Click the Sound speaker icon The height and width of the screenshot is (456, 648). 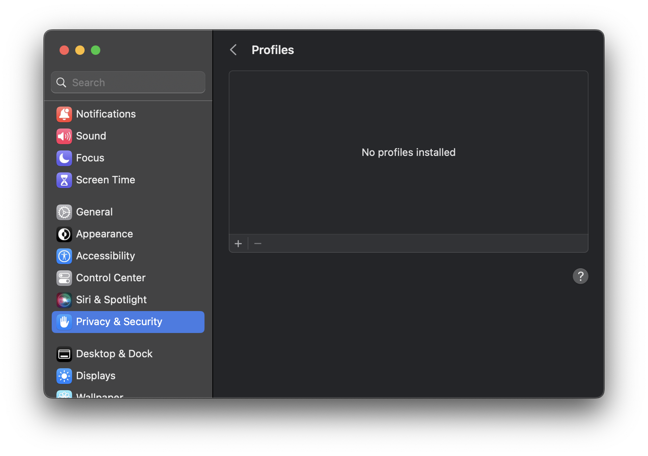click(x=64, y=136)
